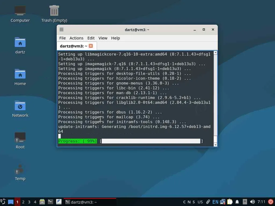Click the white progress bar in terminal
Image resolution: width=275 pixels, height=206 pixels.
(x=151, y=141)
